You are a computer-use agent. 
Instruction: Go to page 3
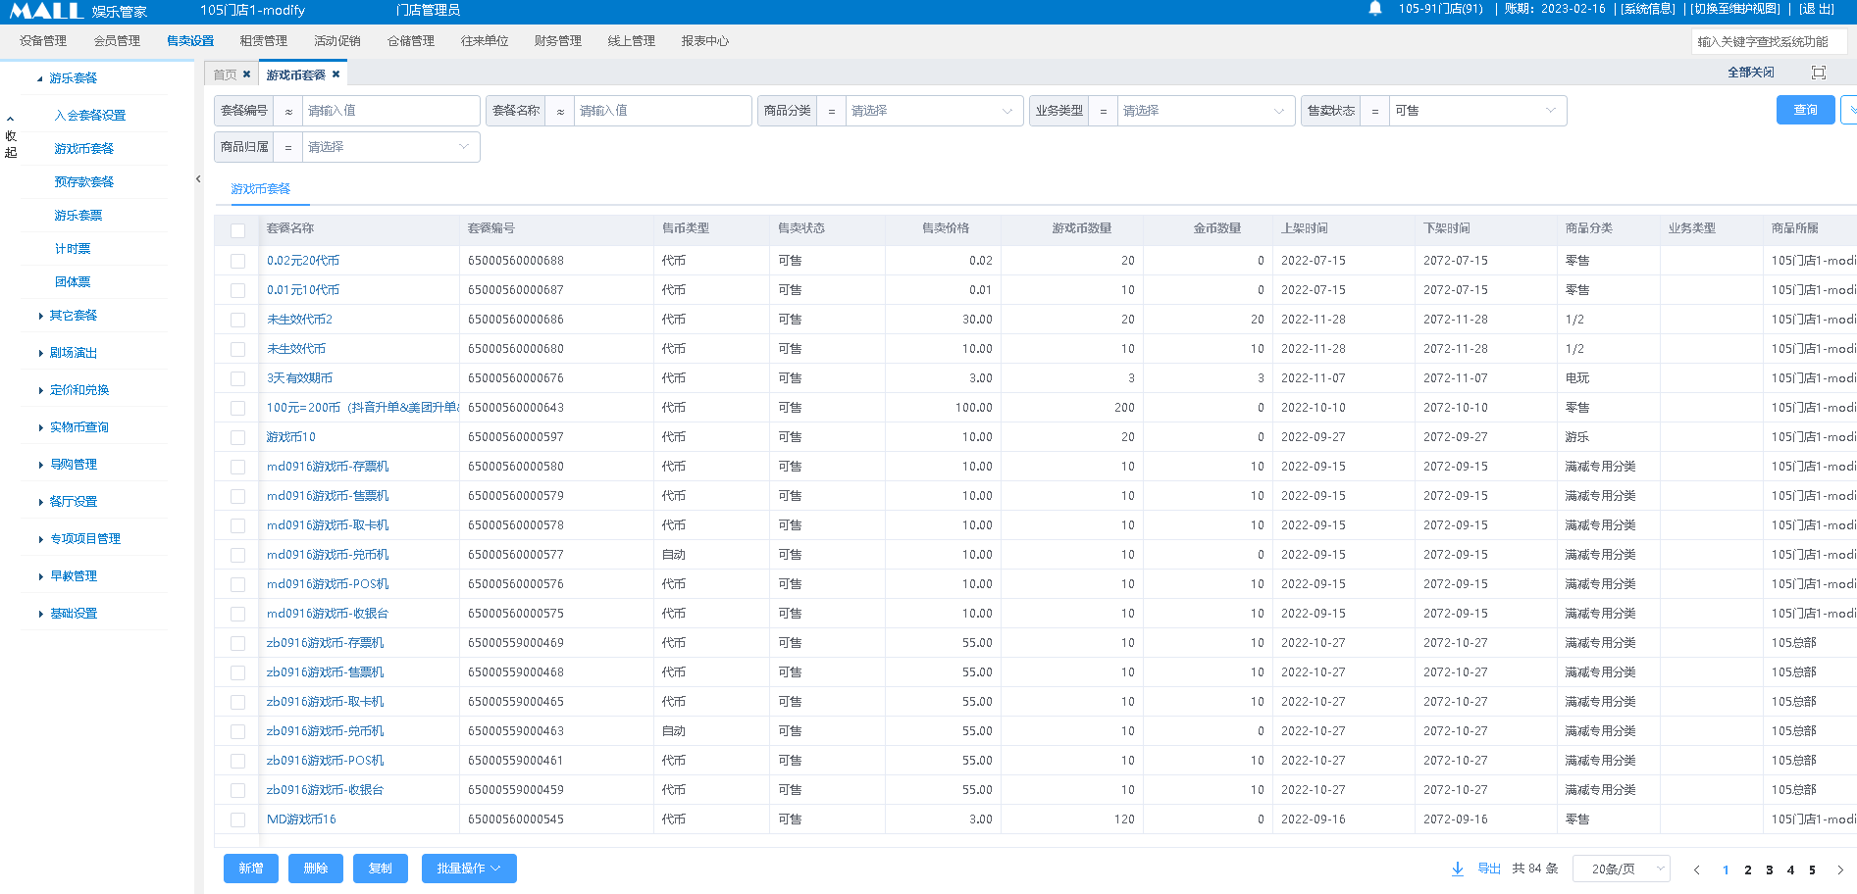(1770, 869)
